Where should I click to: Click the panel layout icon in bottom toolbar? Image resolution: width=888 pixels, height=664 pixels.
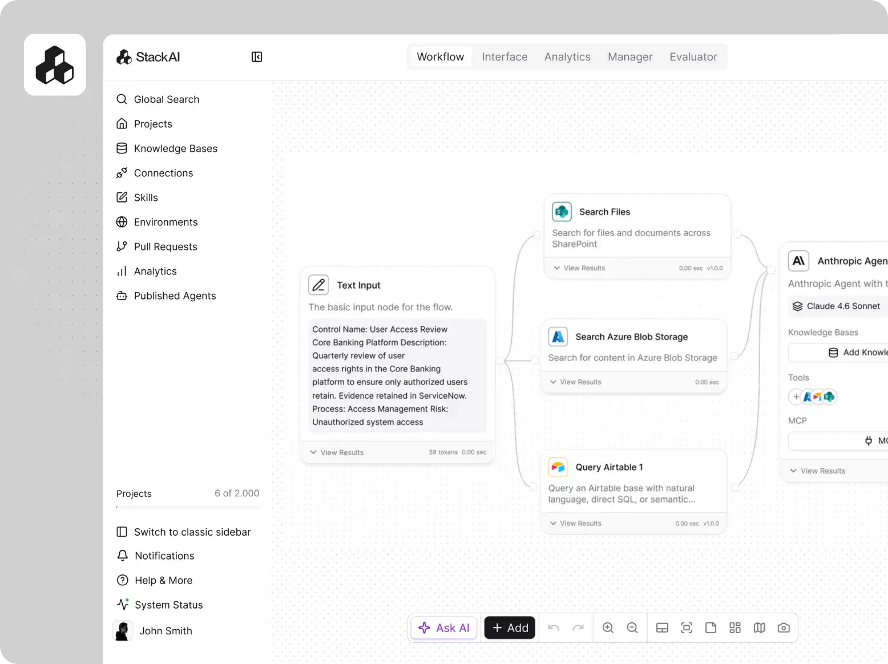click(x=662, y=628)
